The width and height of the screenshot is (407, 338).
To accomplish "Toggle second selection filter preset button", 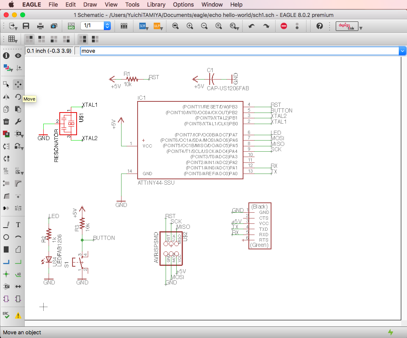I will [42, 39].
